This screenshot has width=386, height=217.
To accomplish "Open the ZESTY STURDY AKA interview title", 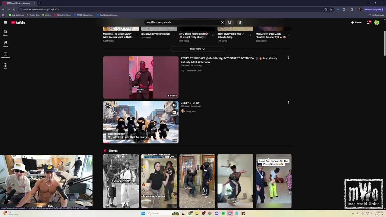I will click(x=229, y=60).
